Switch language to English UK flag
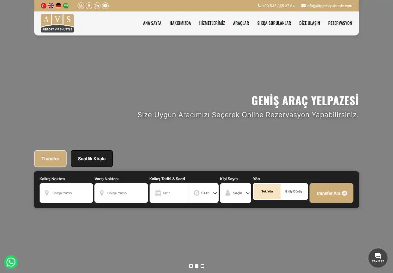Screen dimensions: 393x273 pos(51,5)
